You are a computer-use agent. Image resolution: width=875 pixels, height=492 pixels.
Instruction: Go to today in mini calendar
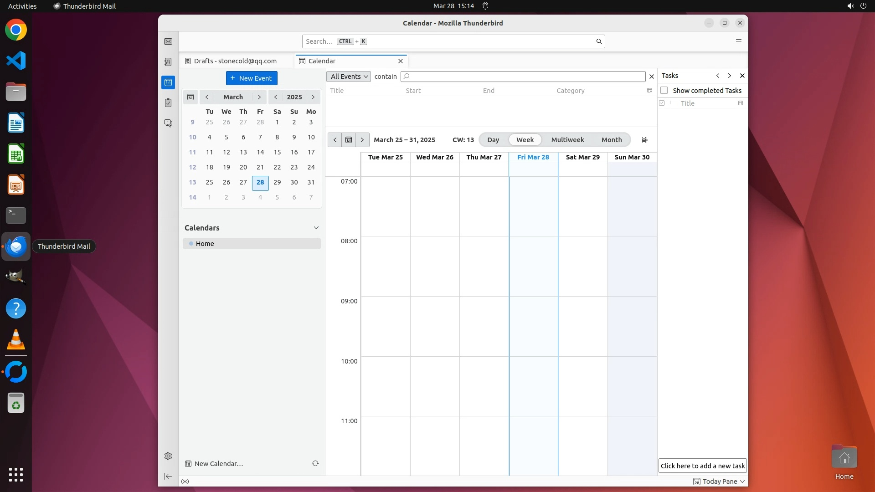tap(190, 97)
